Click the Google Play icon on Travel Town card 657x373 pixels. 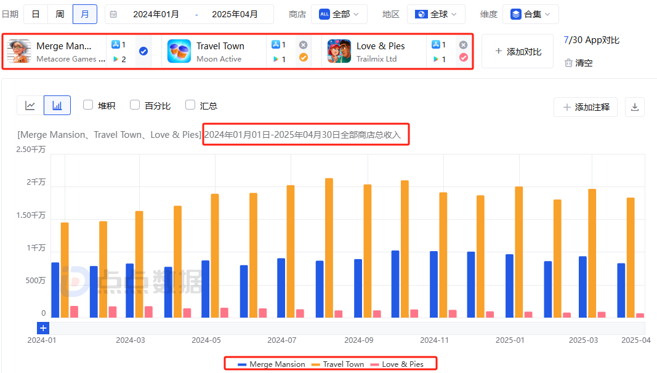pyautogui.click(x=276, y=60)
